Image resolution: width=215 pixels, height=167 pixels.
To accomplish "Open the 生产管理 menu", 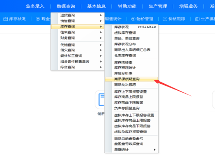I will tap(158, 6).
